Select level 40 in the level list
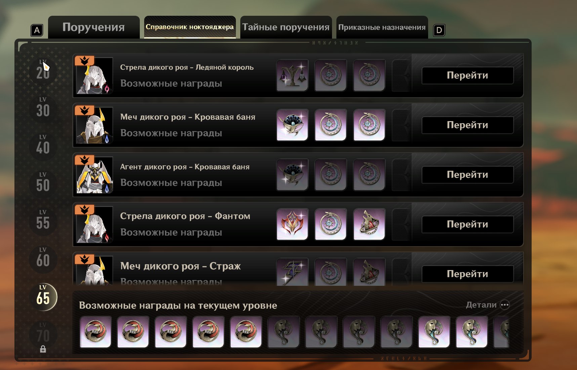Screen dimensions: 577x370 pos(43,145)
